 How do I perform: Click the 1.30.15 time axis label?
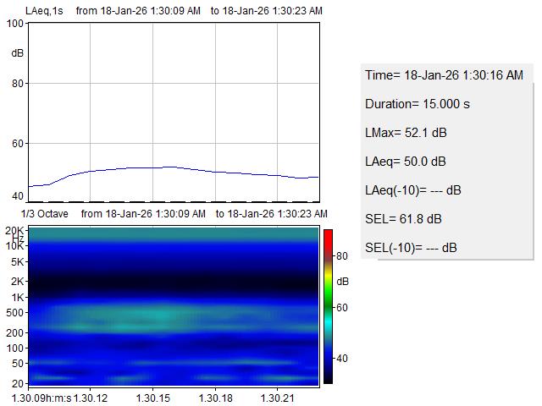point(152,398)
